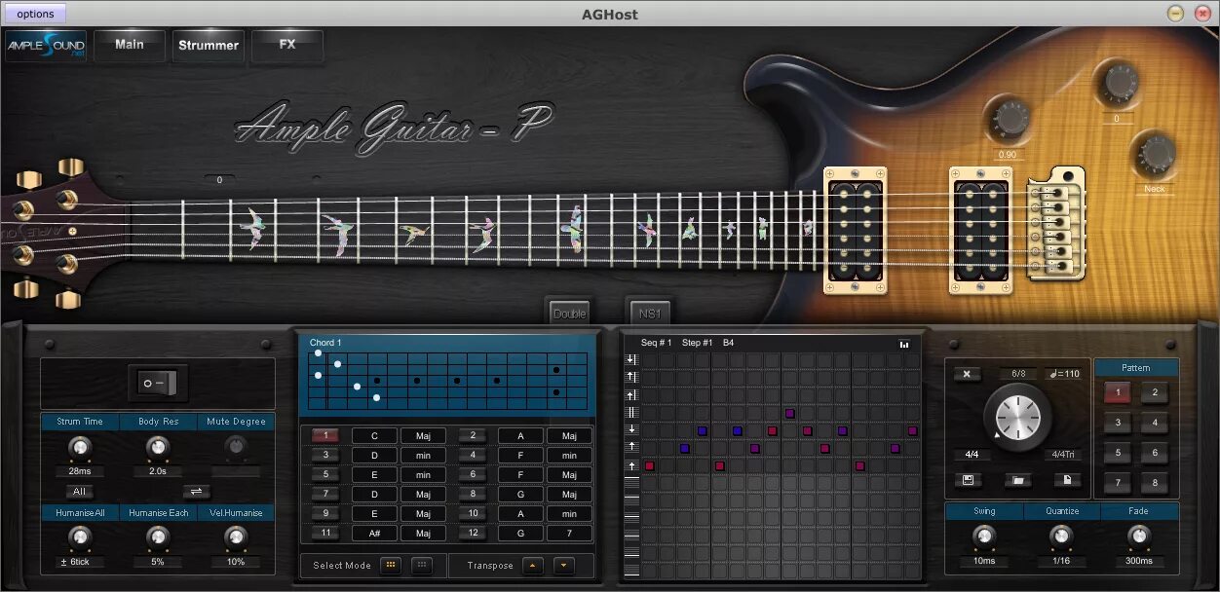
Task: Switch to the Main tab
Action: pos(130,45)
